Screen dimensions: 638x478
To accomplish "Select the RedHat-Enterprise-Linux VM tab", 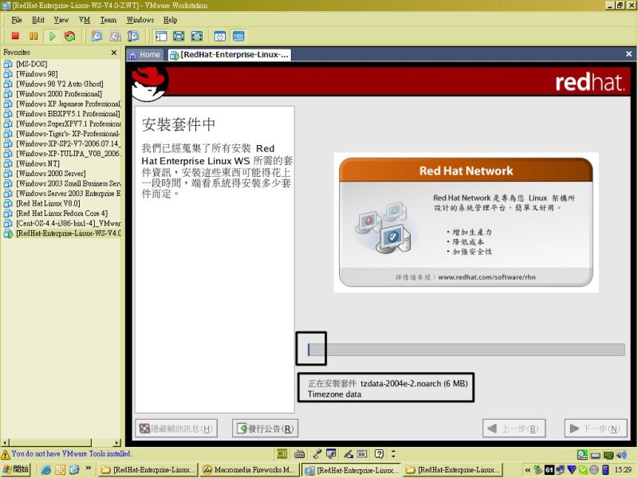I will tap(230, 55).
